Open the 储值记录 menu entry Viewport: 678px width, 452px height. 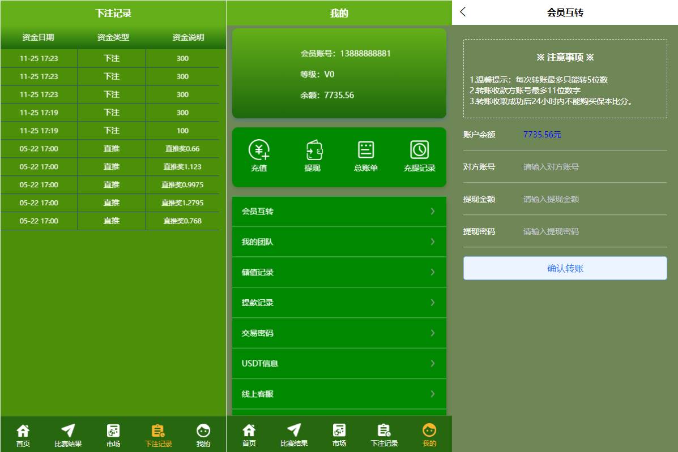point(339,272)
